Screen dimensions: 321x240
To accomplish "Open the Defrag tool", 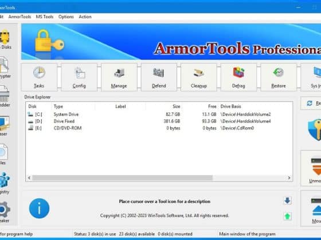I will (238, 77).
